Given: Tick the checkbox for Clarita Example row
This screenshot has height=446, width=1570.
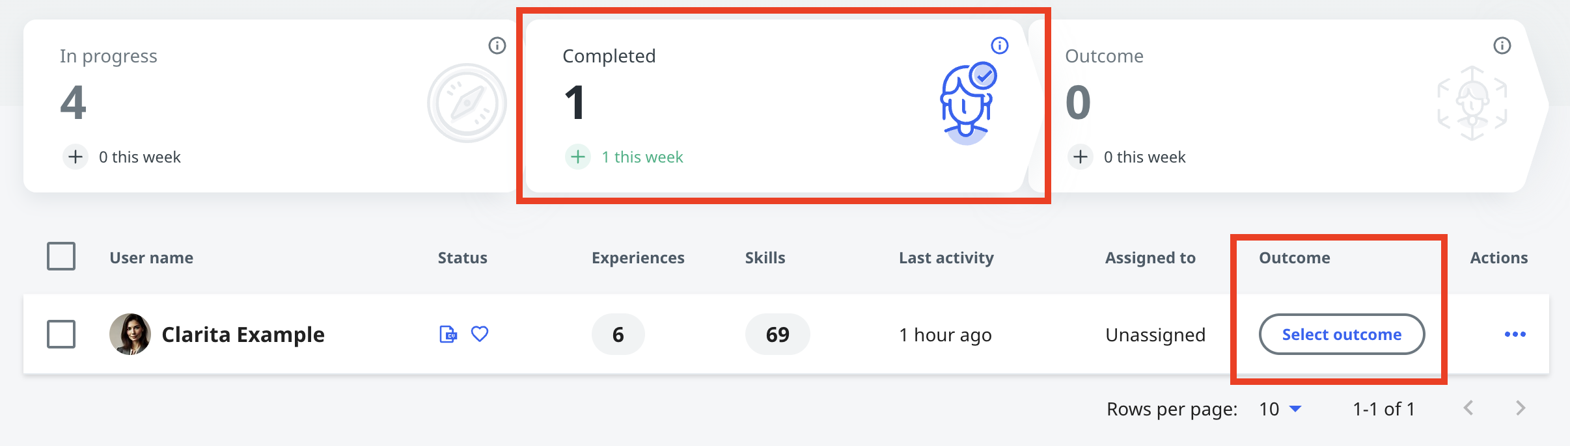Looking at the screenshot, I should (x=61, y=334).
